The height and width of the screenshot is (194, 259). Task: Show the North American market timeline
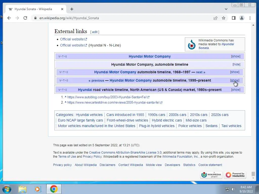[x=236, y=90]
